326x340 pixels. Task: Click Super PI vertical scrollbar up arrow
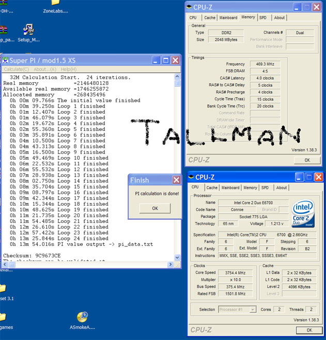pos(177,76)
